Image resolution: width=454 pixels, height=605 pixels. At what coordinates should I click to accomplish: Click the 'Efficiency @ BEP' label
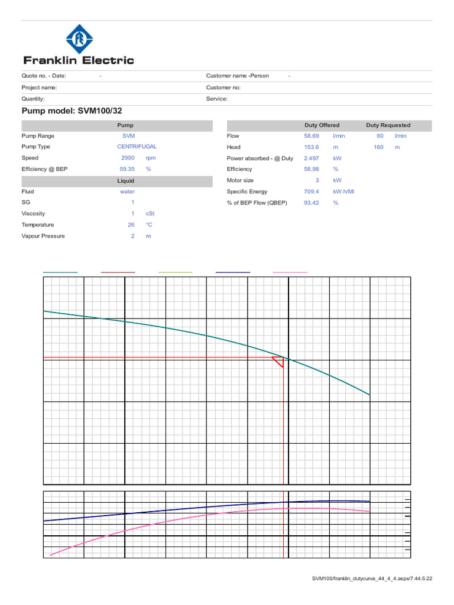(44, 169)
